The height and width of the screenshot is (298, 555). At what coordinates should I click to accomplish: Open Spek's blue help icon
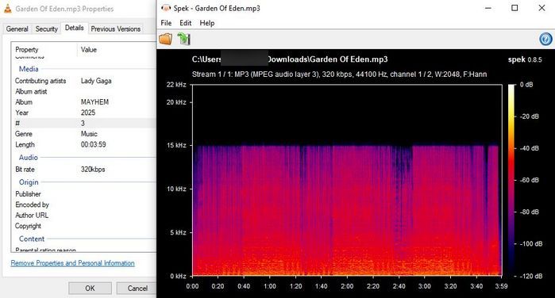[545, 39]
